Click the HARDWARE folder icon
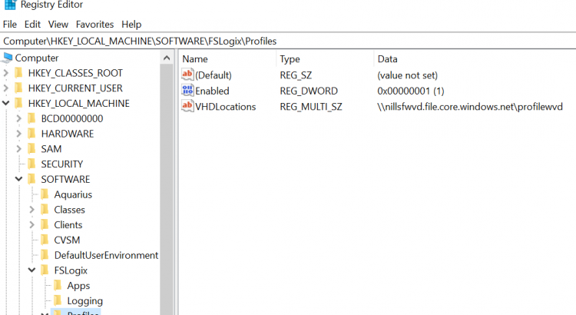This screenshot has height=315, width=576. pyautogui.click(x=32, y=134)
